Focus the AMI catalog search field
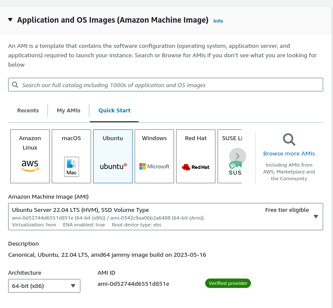Image resolution: width=333 pixels, height=308 pixels. pos(166,85)
